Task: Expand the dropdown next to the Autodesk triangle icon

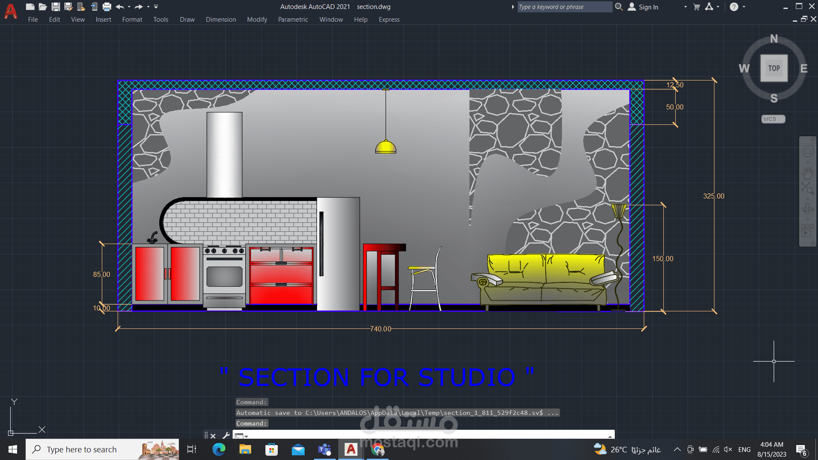Action: click(x=718, y=7)
